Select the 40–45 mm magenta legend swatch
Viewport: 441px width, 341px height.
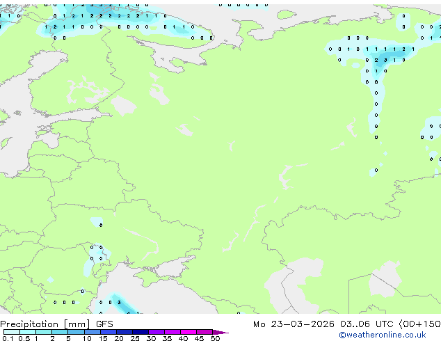[189, 332]
